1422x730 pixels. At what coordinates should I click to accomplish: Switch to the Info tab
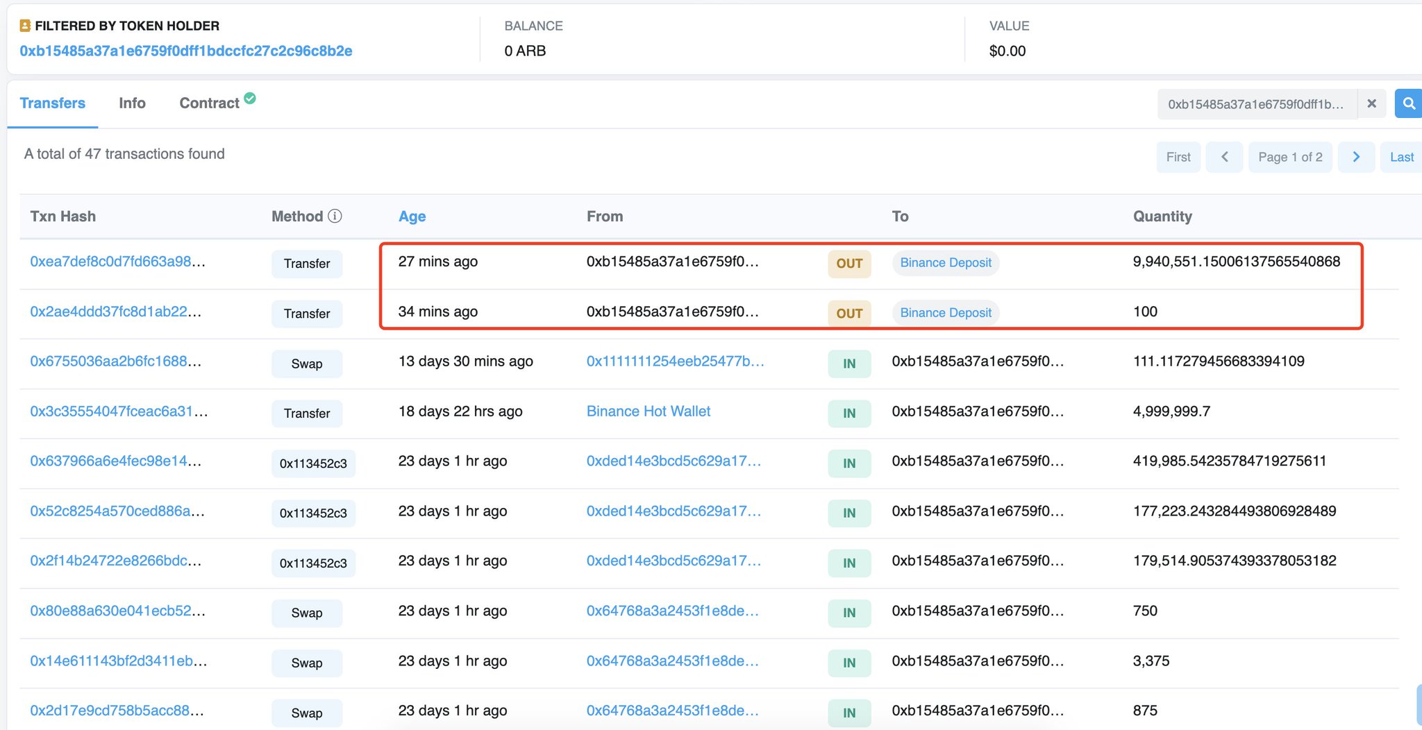[x=132, y=103]
